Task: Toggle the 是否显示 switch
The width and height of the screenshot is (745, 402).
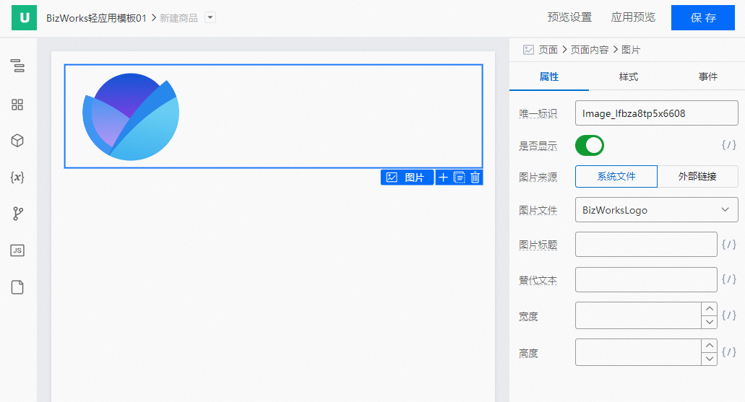Action: coord(590,145)
